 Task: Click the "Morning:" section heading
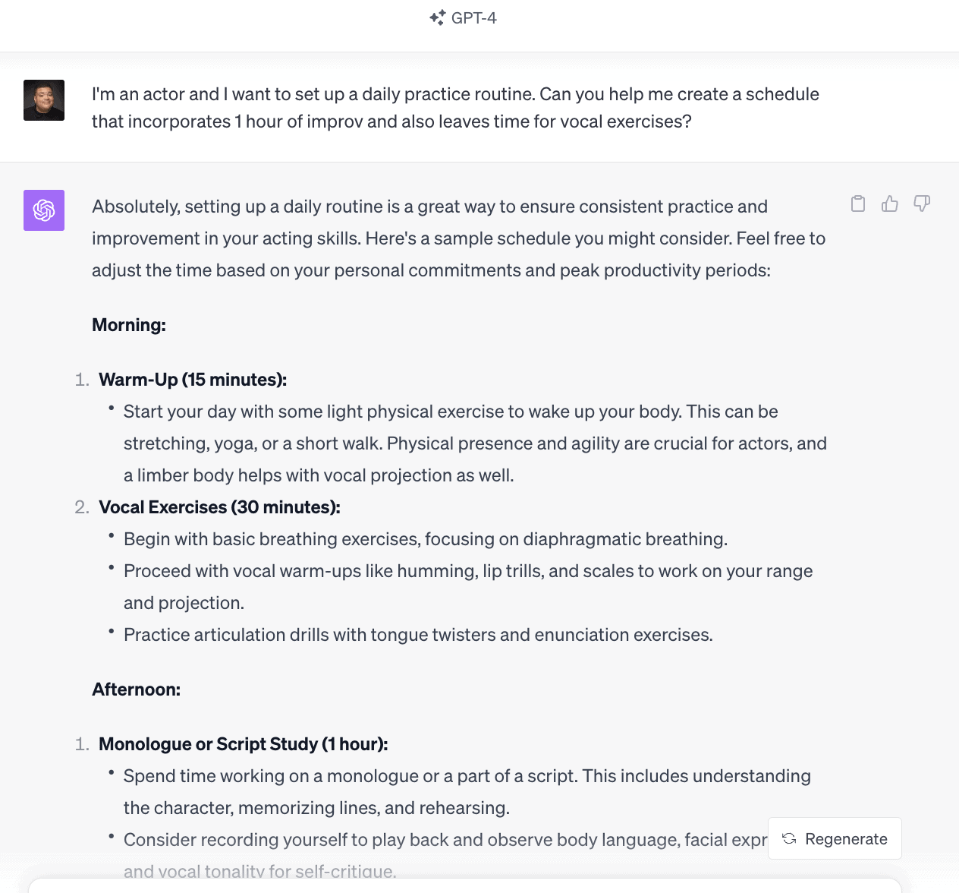(129, 325)
